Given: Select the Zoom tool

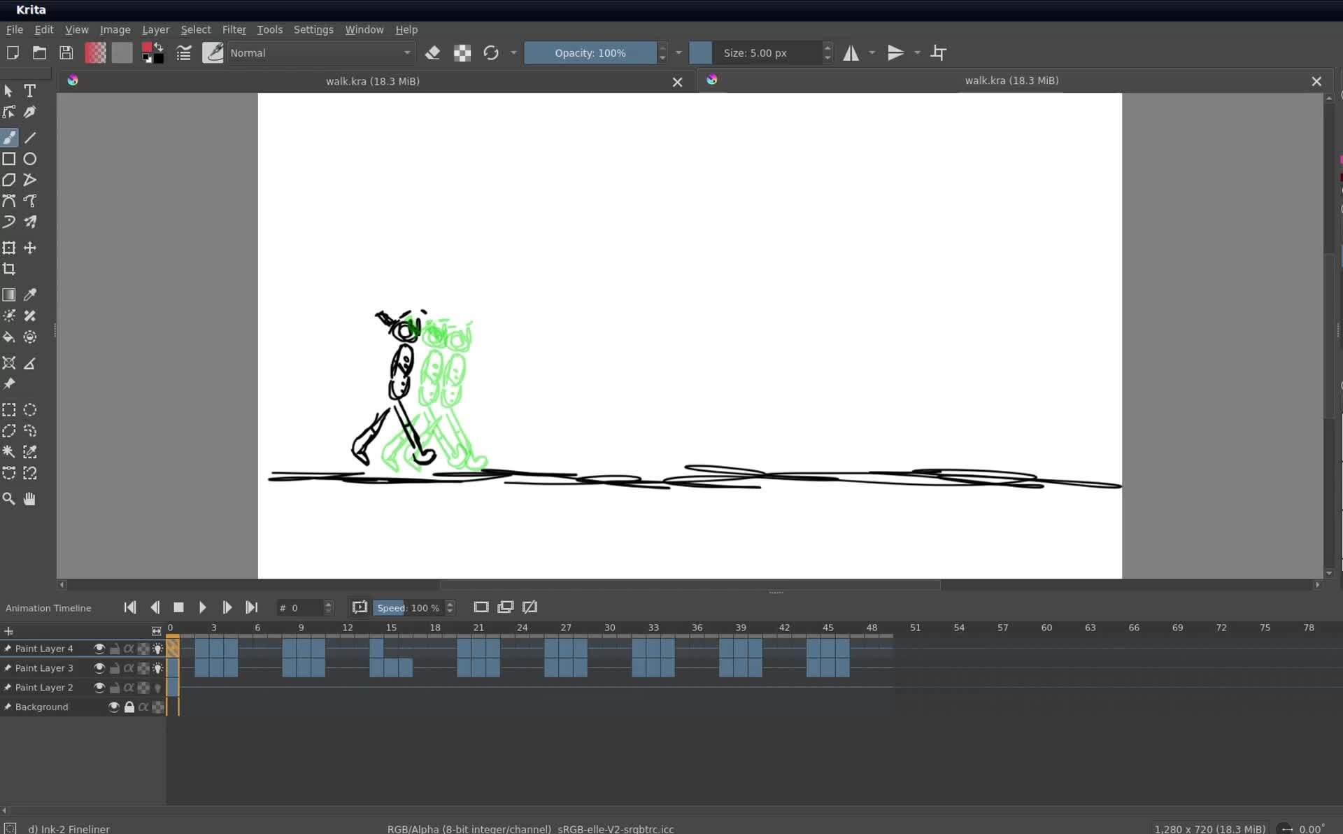Looking at the screenshot, I should coord(9,499).
